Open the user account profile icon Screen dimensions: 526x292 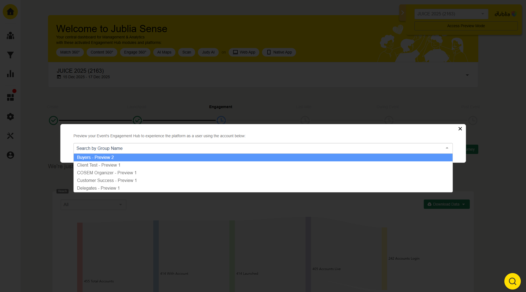(10, 155)
